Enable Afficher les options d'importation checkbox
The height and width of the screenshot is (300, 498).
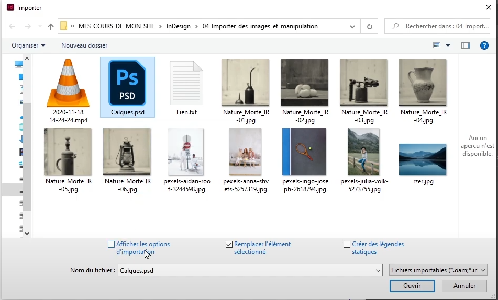point(111,244)
